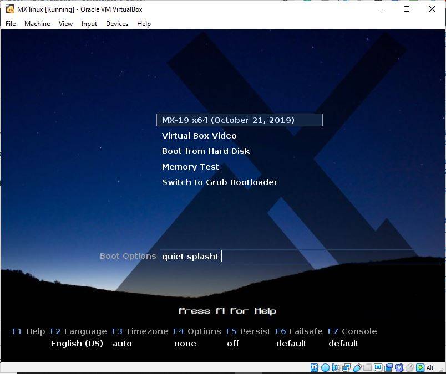Choose the Memory Test entry
Viewport: 446px width, 374px height.
point(190,166)
